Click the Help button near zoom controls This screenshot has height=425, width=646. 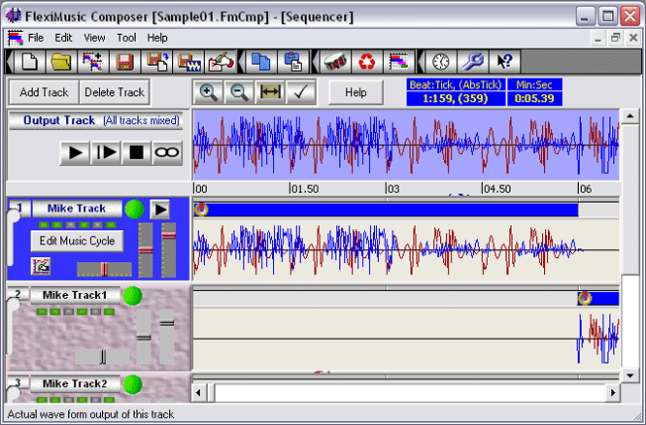(x=356, y=92)
